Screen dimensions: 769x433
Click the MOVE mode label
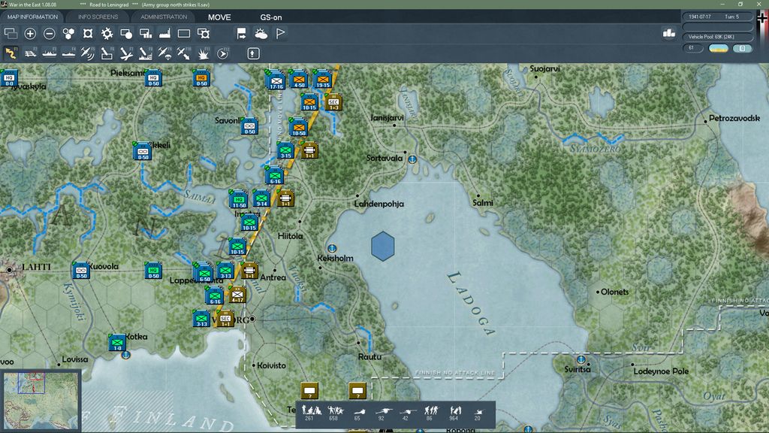(219, 17)
